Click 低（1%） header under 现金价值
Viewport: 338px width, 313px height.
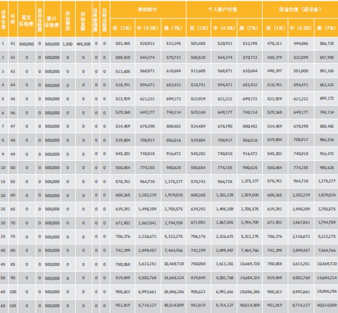[x=275, y=28]
